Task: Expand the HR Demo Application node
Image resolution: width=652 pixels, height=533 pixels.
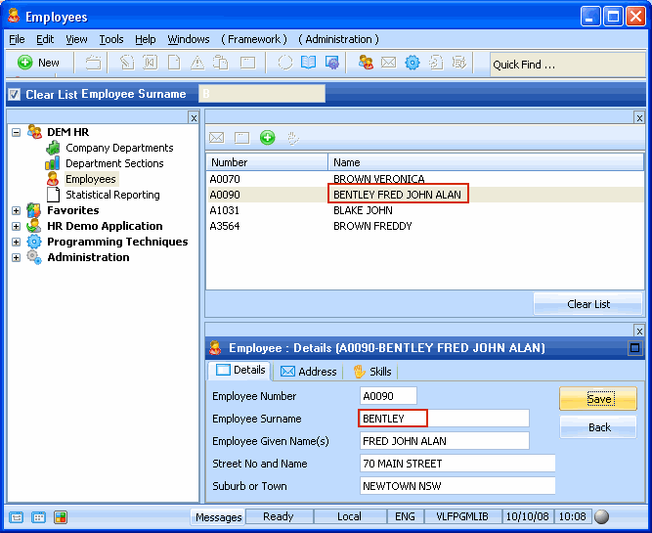Action: point(16,226)
